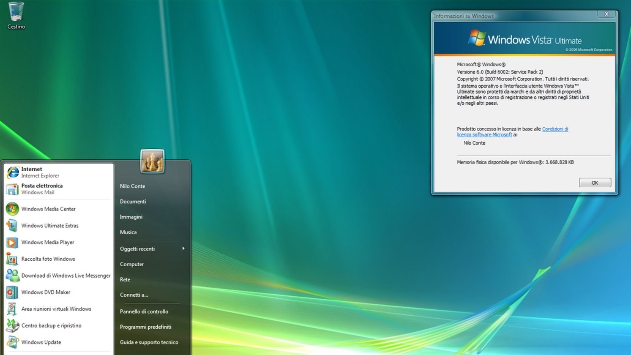Click the licensee name 'Nilo Conte' in dialog
Image resolution: width=631 pixels, height=355 pixels.
tap(474, 143)
